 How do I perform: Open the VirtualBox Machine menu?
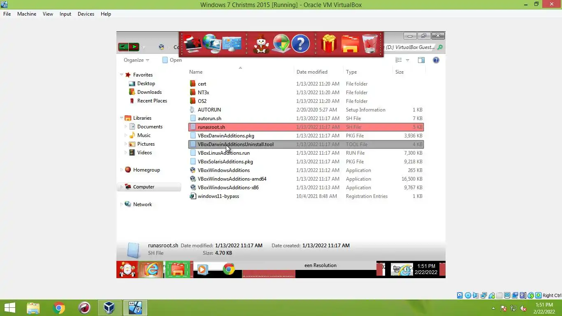click(x=27, y=14)
